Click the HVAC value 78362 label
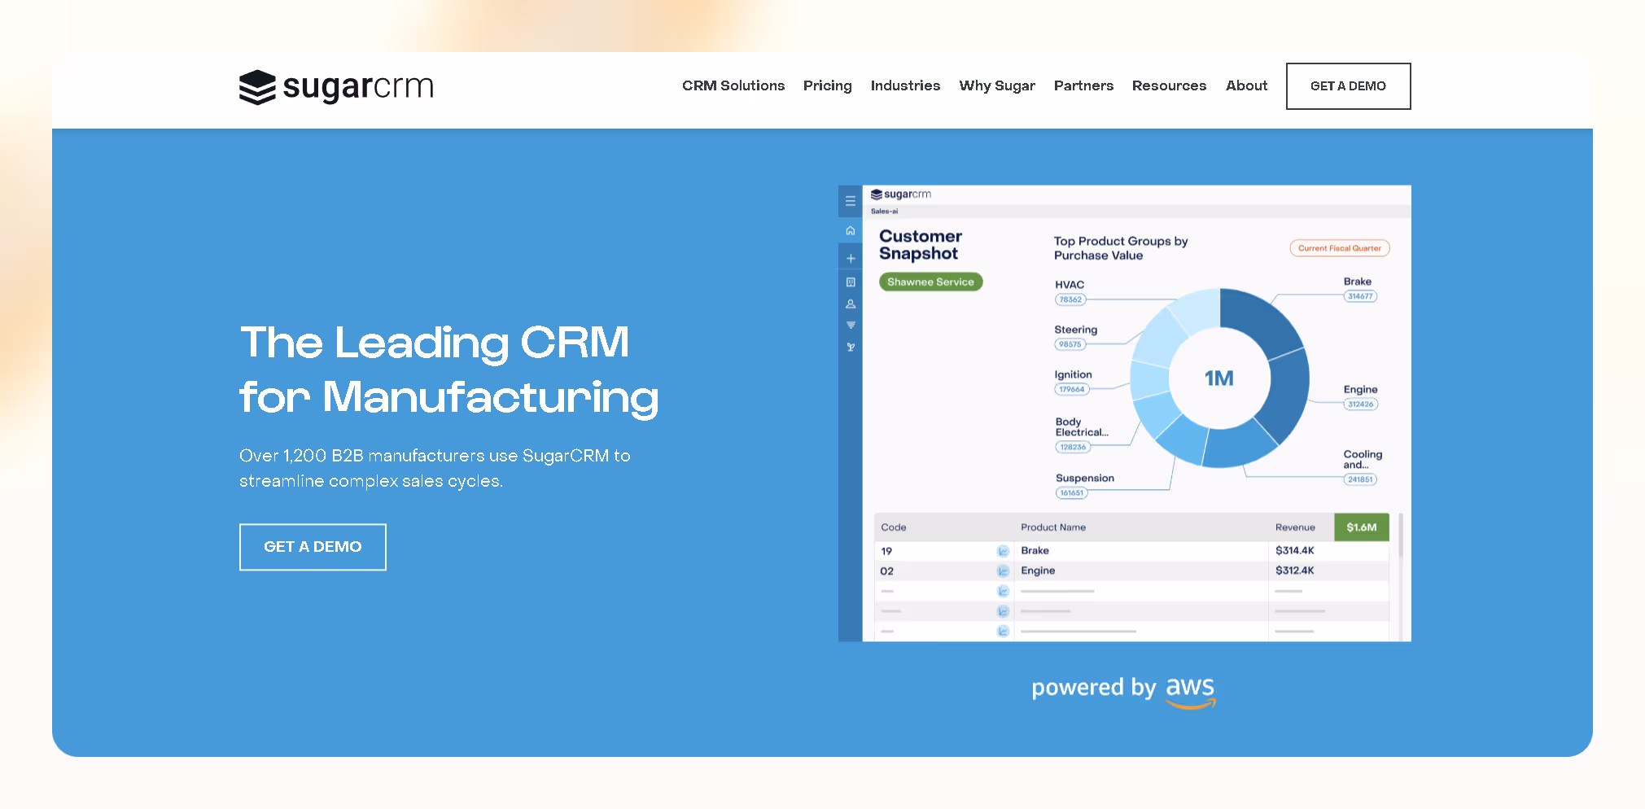 pos(1070,300)
